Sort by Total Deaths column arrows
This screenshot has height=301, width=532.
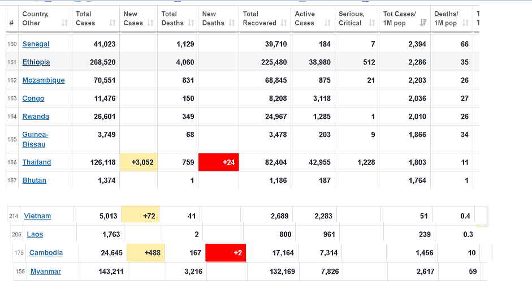coord(191,23)
